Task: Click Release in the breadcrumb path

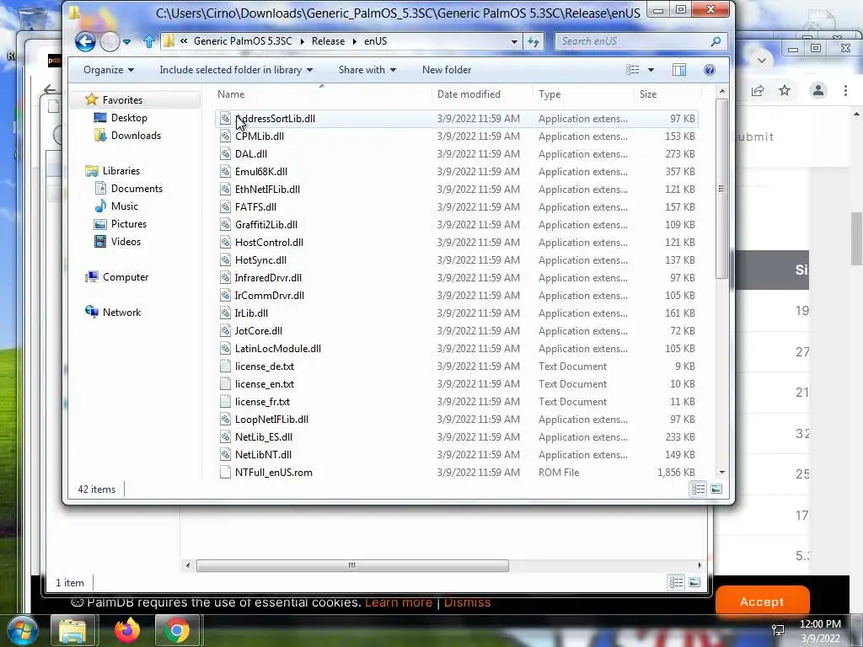Action: coord(328,41)
